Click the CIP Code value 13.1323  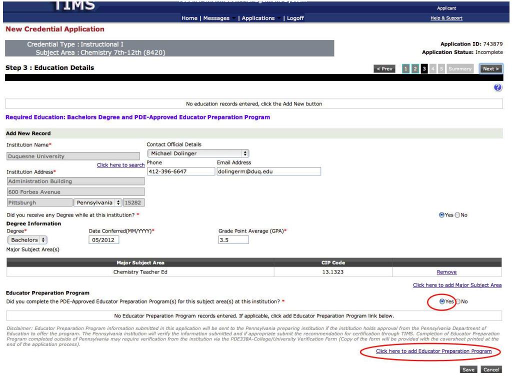point(332,272)
